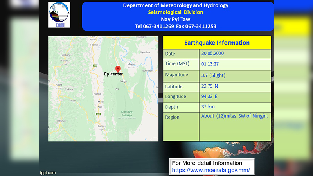Click the 'fppt.com' watermark text
Viewport: 313px width, 176px height.
tap(48, 173)
